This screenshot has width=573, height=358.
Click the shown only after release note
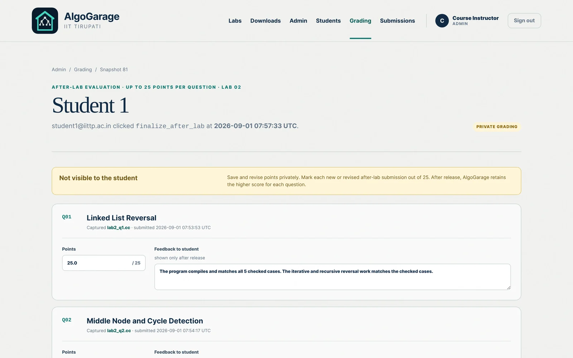[x=180, y=258]
